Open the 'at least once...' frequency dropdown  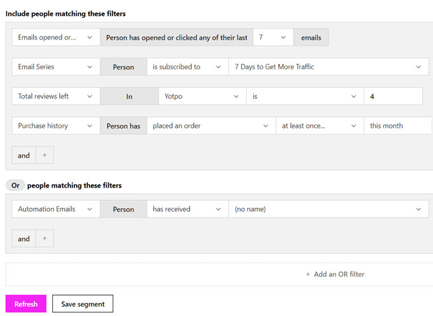[x=319, y=126]
